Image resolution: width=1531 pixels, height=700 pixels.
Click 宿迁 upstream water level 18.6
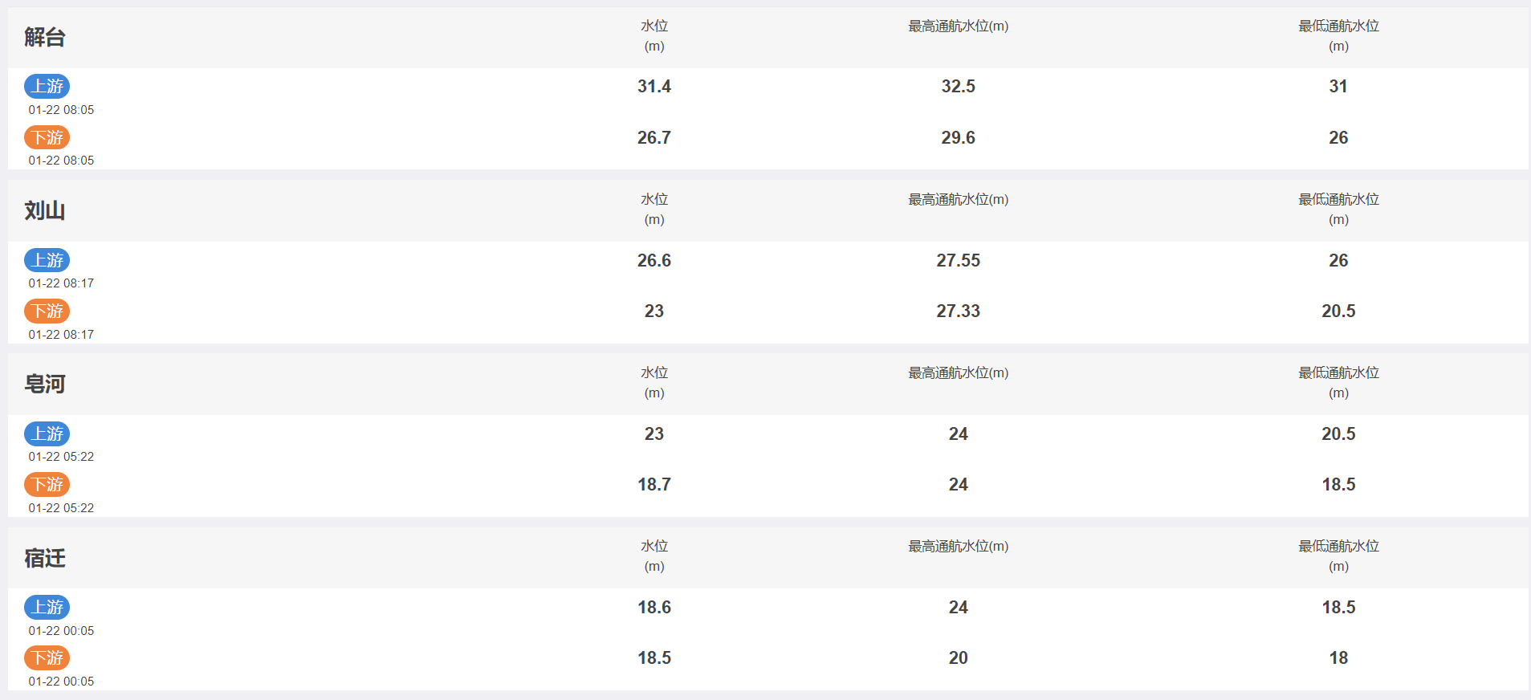tap(654, 607)
